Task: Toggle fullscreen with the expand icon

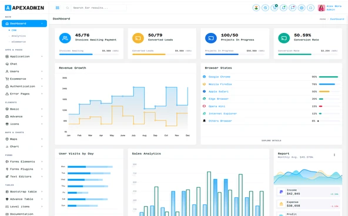Action: point(311,8)
